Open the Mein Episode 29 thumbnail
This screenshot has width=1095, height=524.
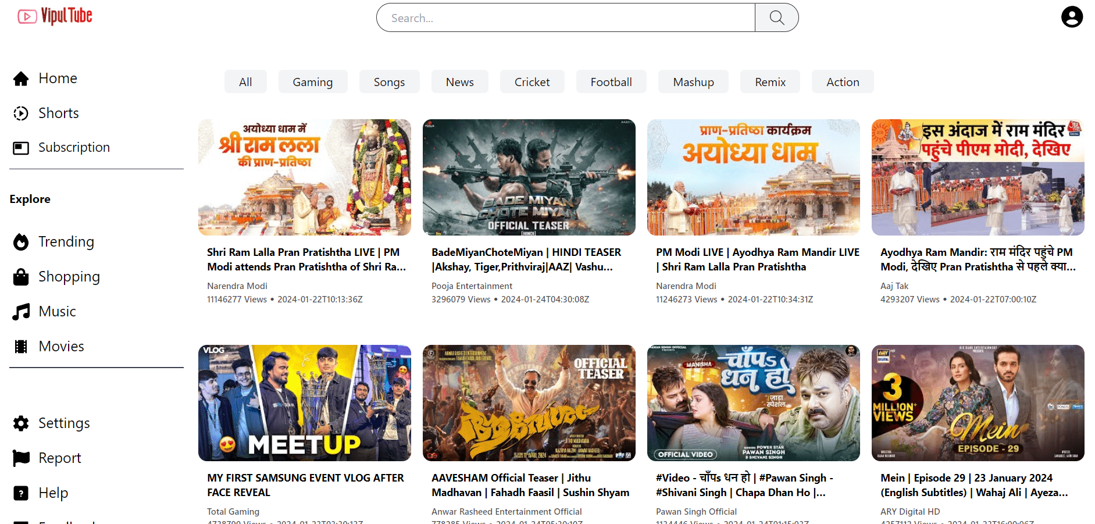978,403
